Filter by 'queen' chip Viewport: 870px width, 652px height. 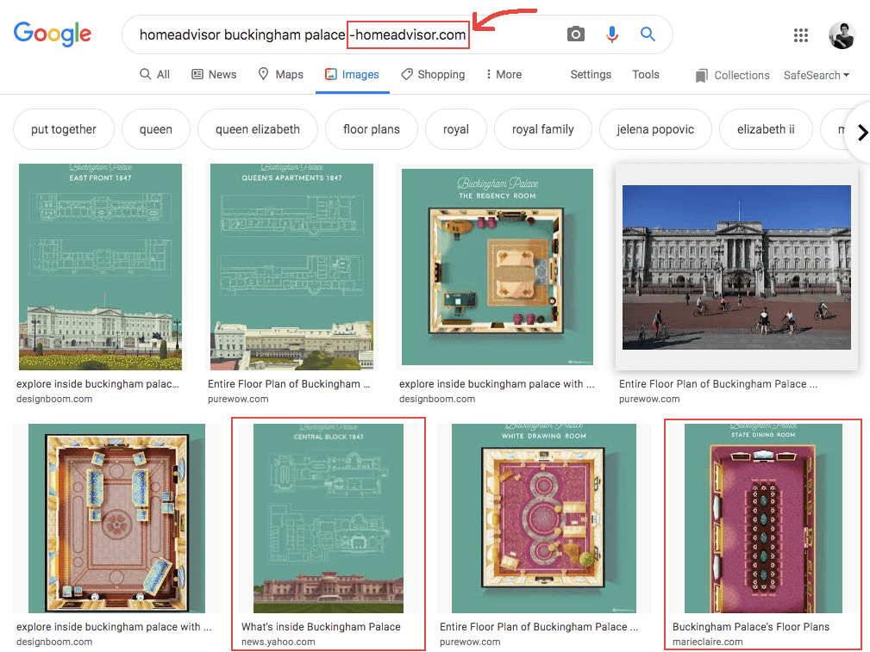(156, 129)
